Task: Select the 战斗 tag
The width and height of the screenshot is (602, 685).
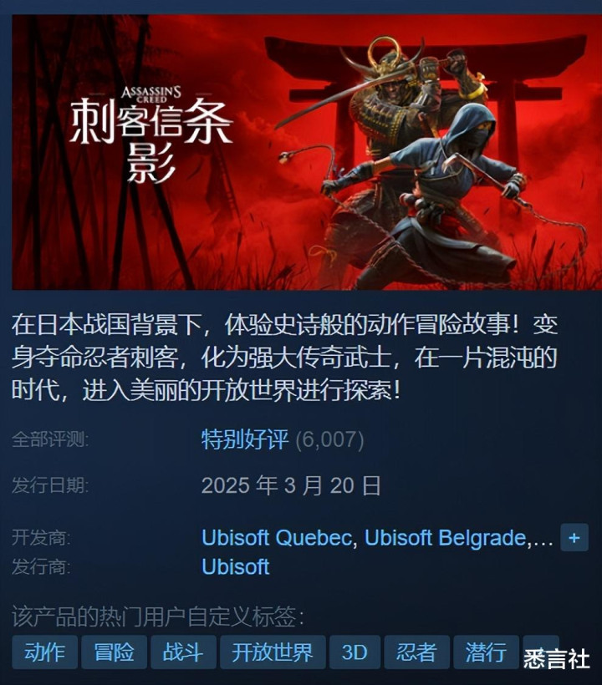Action: click(183, 652)
